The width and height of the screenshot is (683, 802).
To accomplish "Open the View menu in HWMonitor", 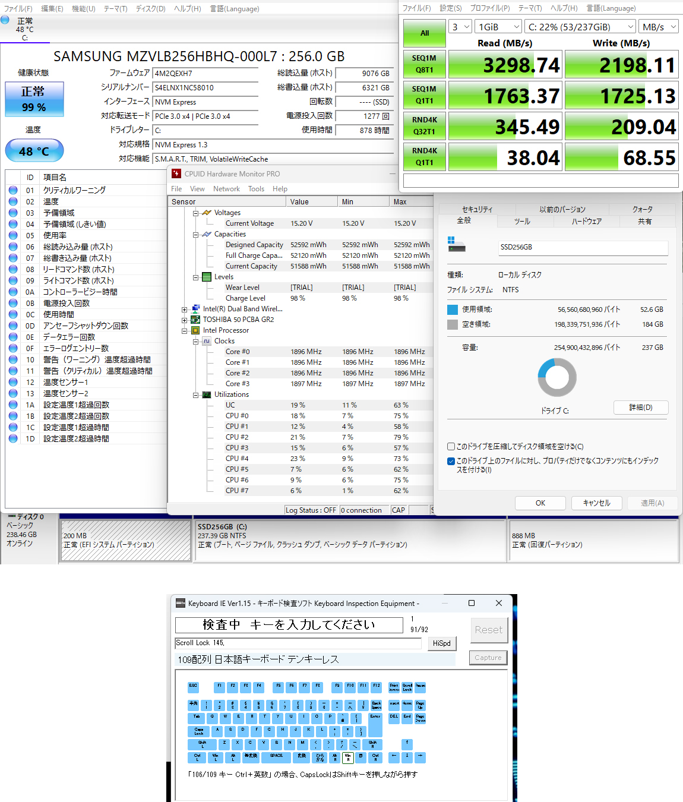I will point(197,189).
